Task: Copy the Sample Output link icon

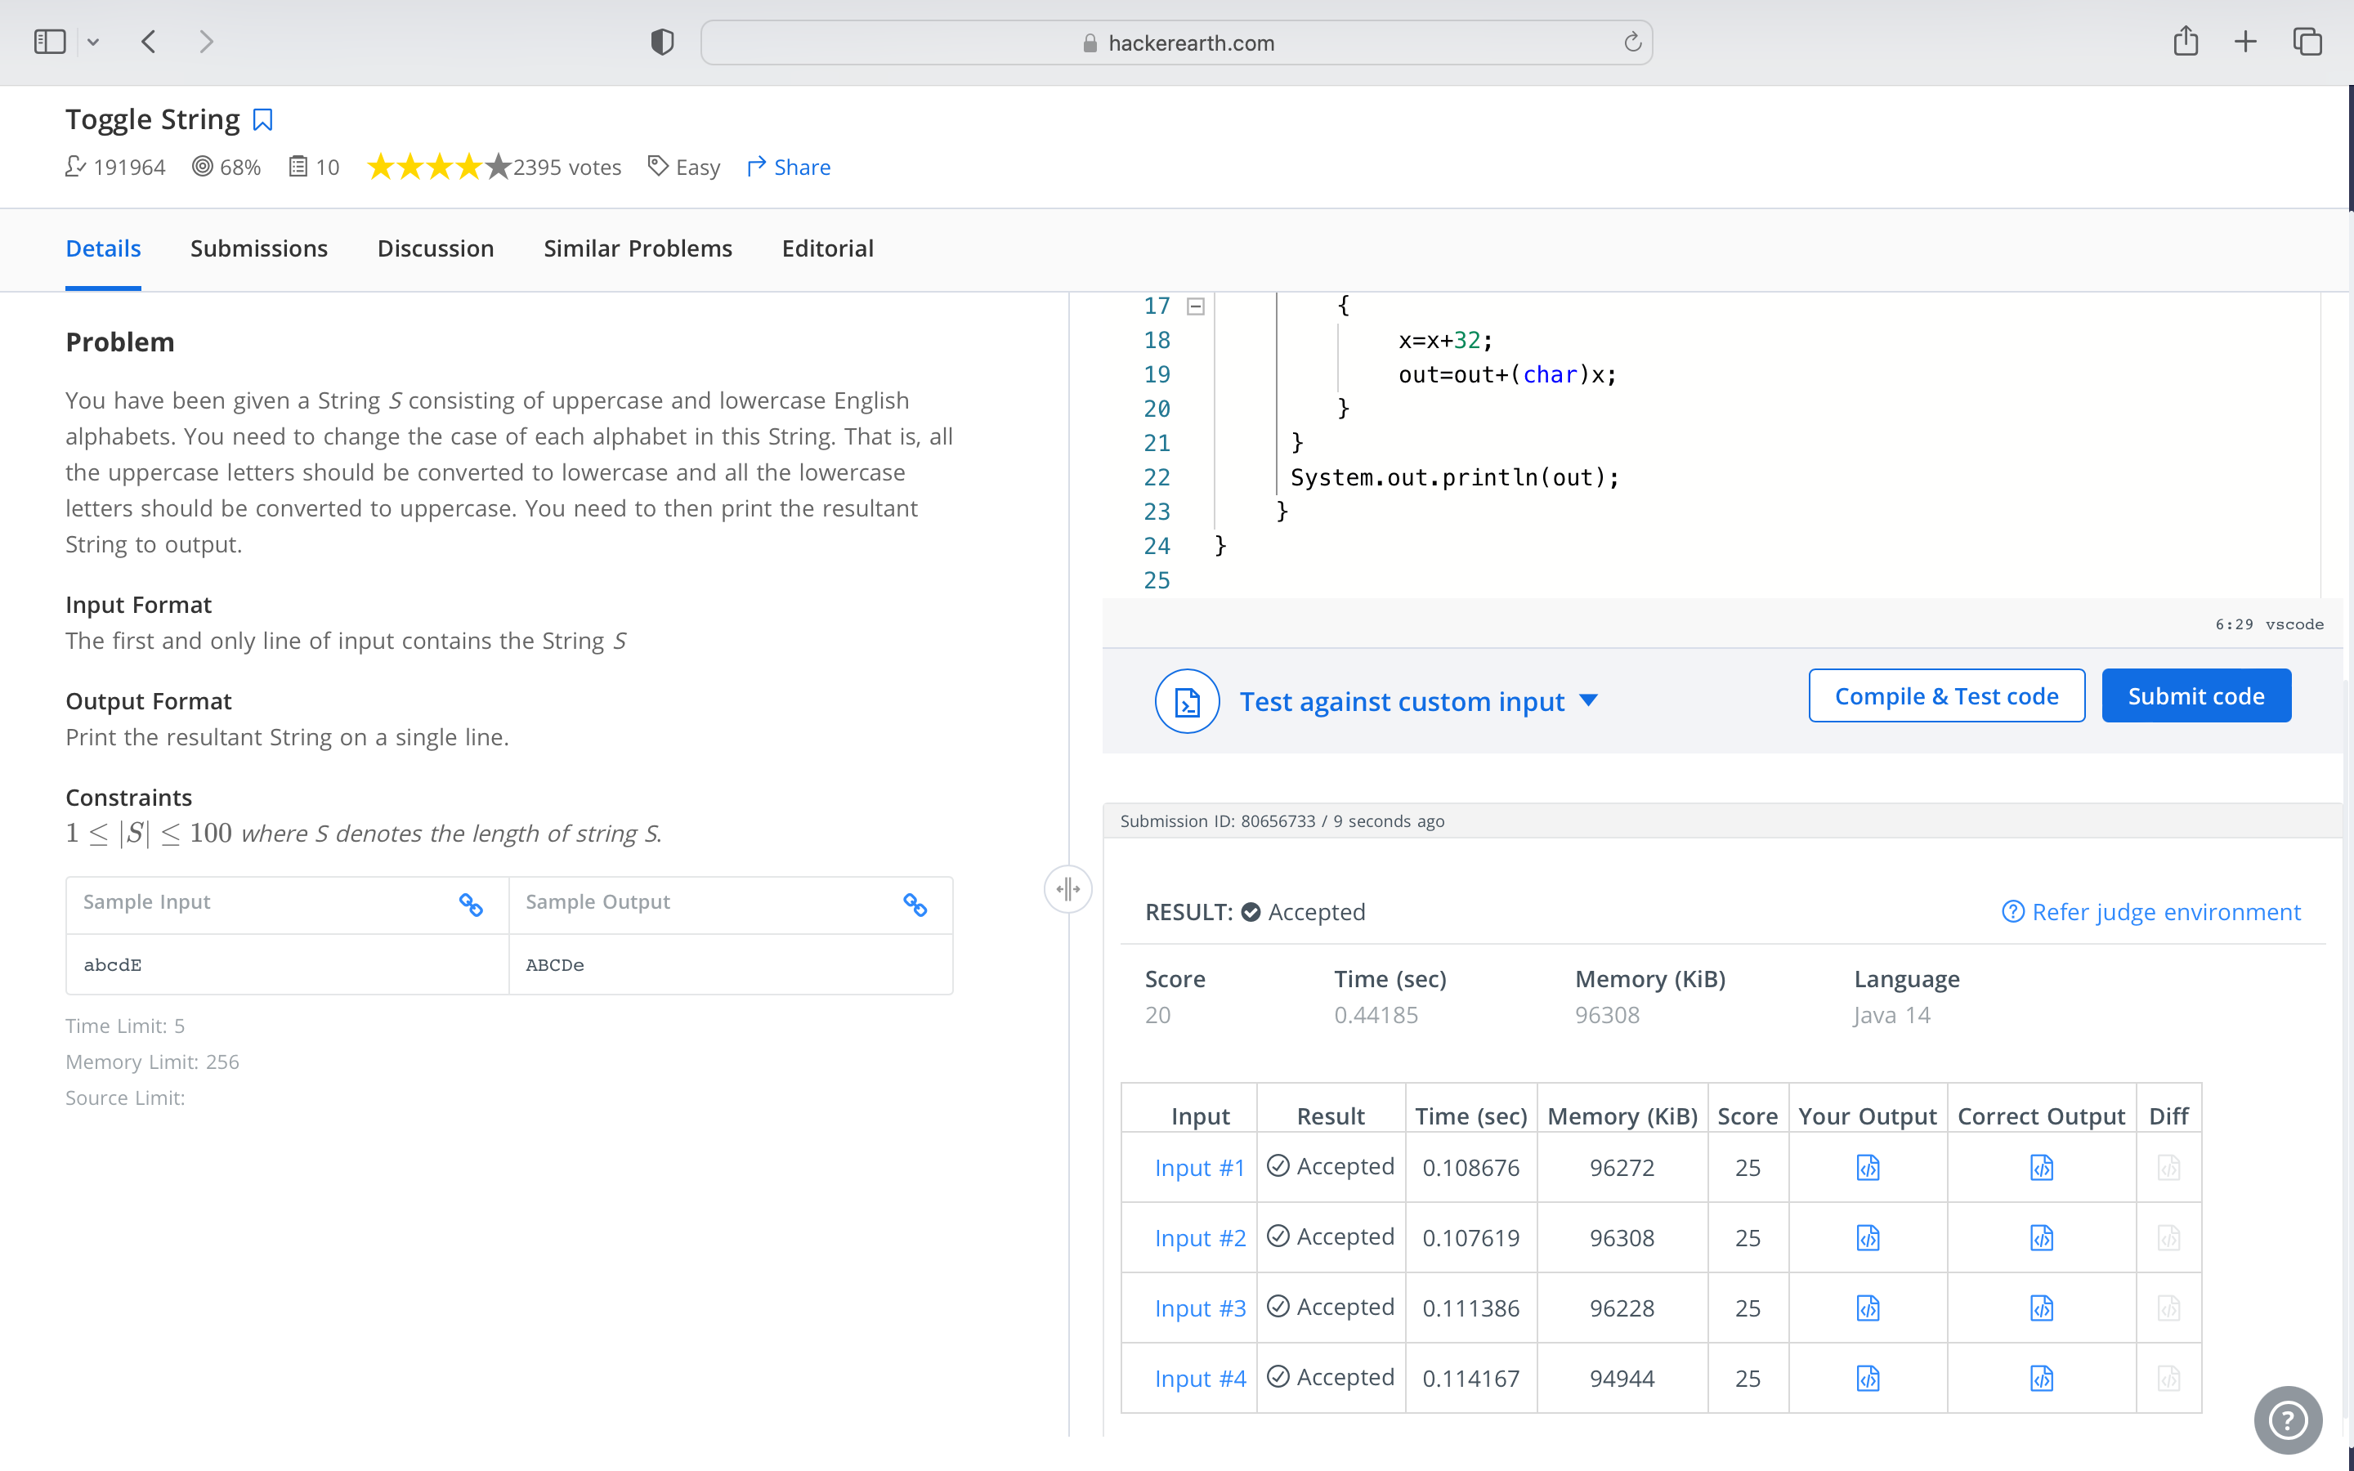Action: click(915, 905)
